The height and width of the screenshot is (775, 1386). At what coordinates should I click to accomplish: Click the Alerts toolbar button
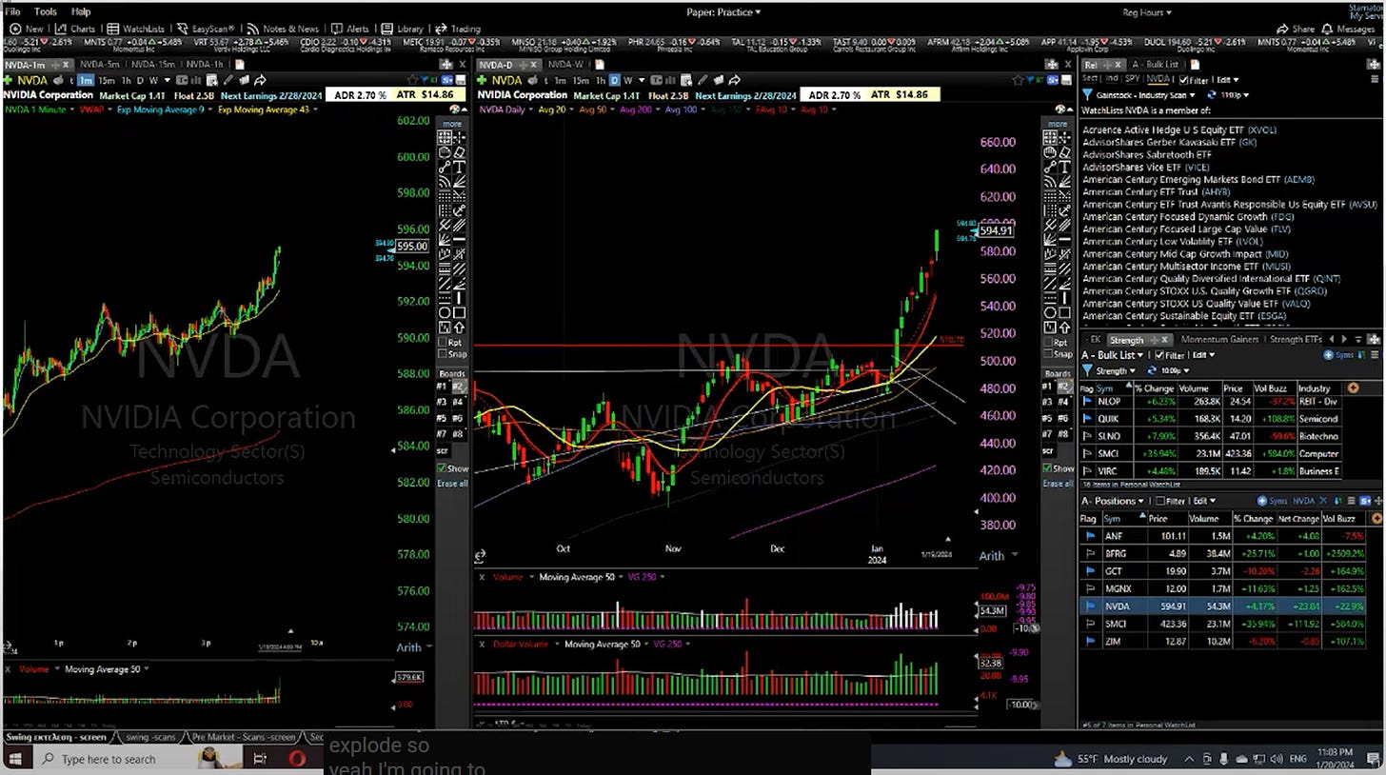[352, 29]
